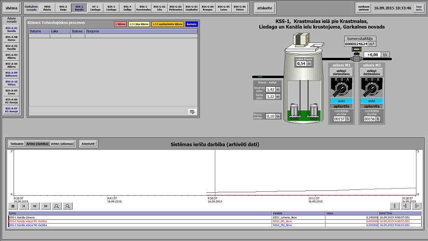Click the pump M1 R-O-A mode selector knob
428x241 pixels.
point(341,88)
